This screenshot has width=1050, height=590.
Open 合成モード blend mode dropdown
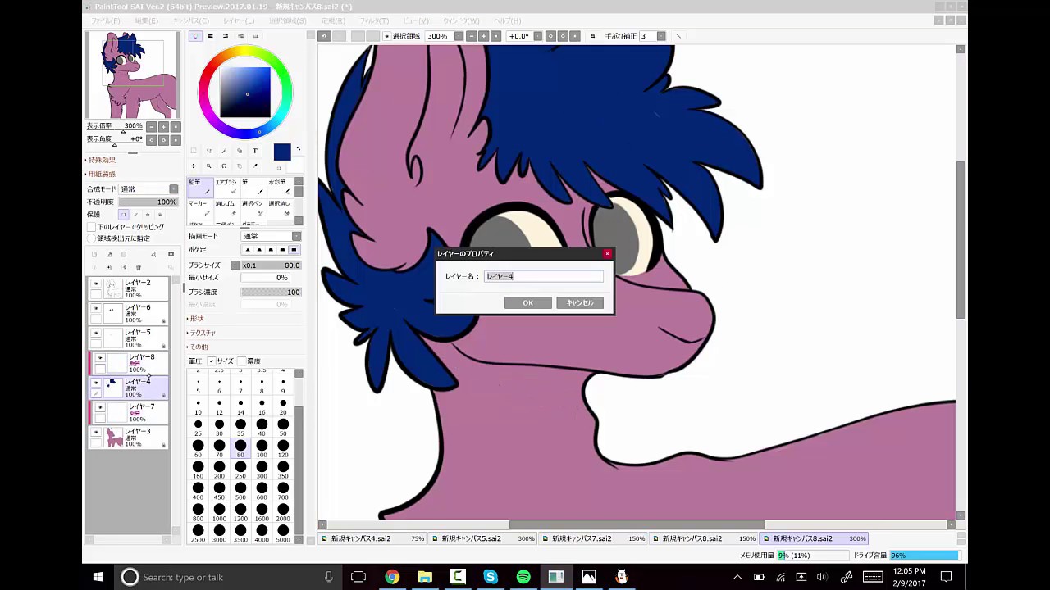[148, 189]
